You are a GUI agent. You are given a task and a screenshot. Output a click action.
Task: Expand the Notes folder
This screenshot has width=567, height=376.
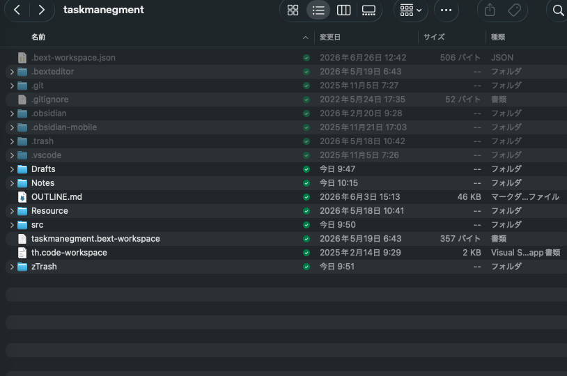[12, 183]
